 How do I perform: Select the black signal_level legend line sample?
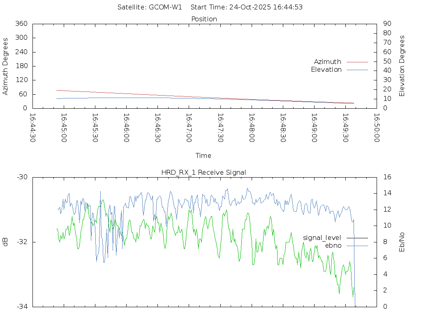pos(357,238)
